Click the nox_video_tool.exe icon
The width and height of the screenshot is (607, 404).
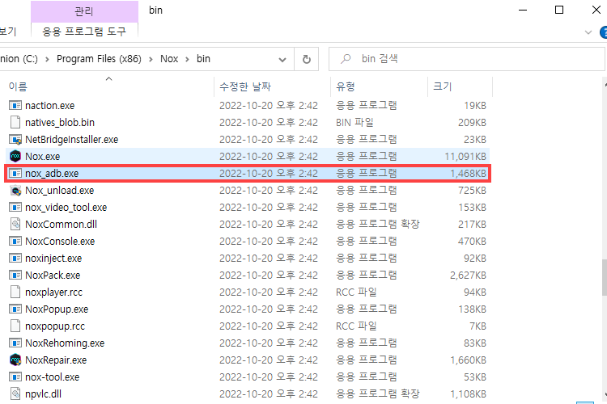click(15, 207)
